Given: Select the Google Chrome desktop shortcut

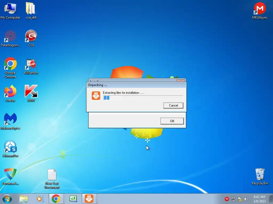Looking at the screenshot, I should point(10,68).
